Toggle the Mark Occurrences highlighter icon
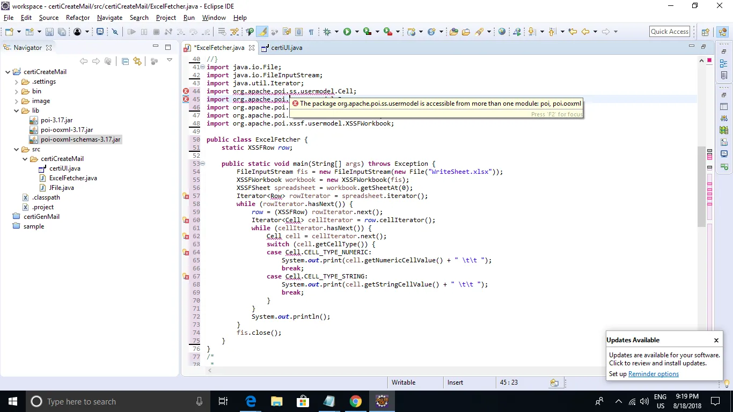 coord(262,32)
